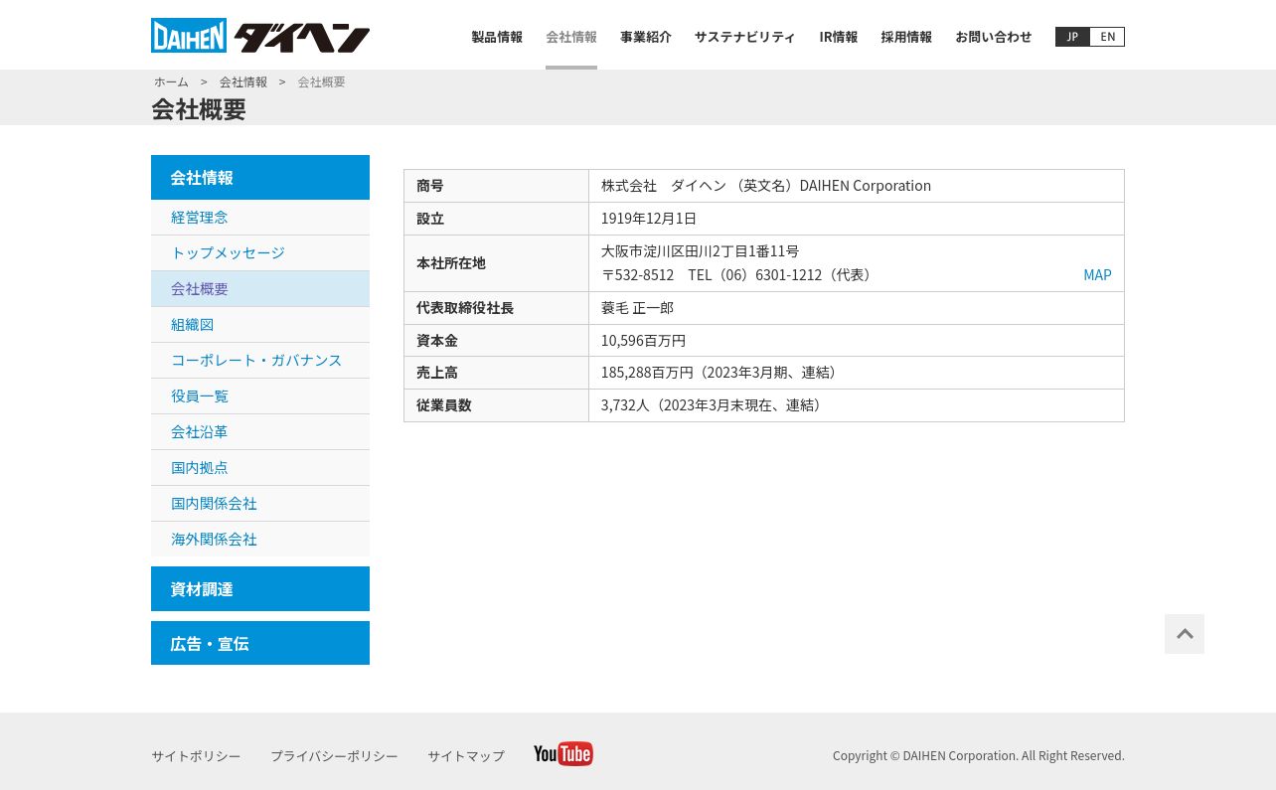The image size is (1276, 790).
Task: Open サイトマップ in the footer
Action: point(466,756)
